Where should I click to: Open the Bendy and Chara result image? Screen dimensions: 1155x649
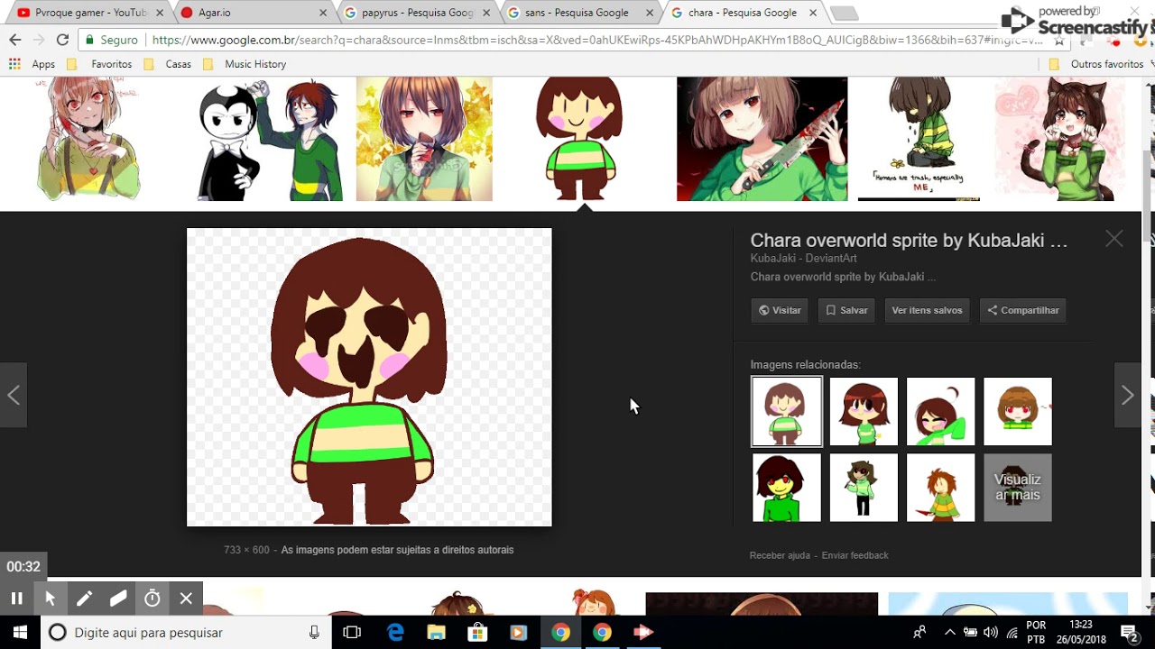point(270,139)
